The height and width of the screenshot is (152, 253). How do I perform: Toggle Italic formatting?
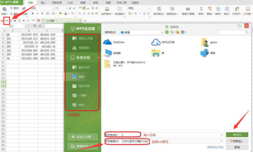pos(37,14)
